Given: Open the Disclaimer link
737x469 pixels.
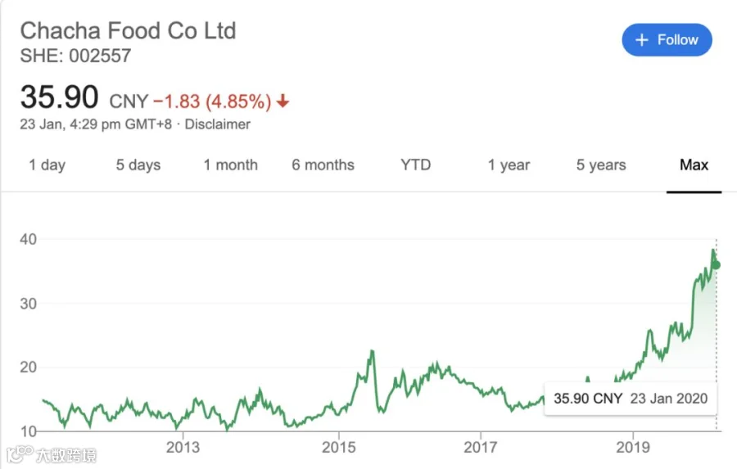Looking at the screenshot, I should [217, 124].
